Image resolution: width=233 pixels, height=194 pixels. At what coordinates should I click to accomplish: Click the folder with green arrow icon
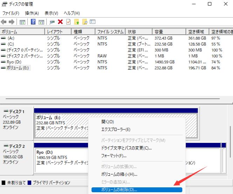(77, 22)
